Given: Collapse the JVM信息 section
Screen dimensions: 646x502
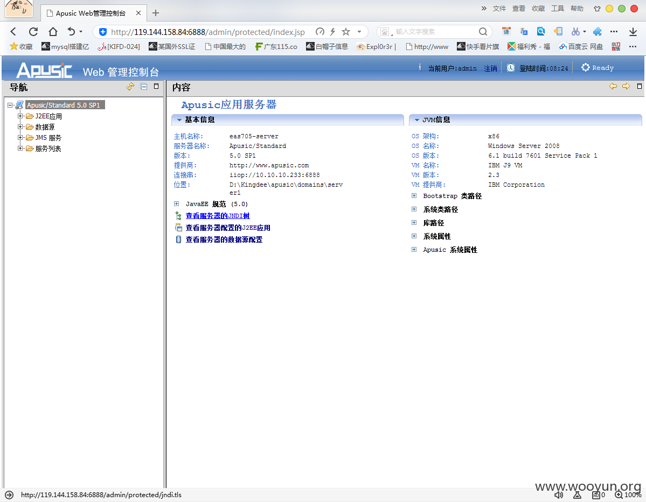Looking at the screenshot, I should pyautogui.click(x=416, y=120).
